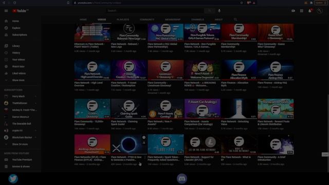
Task: Click the browser reload button
Action: [15, 3]
